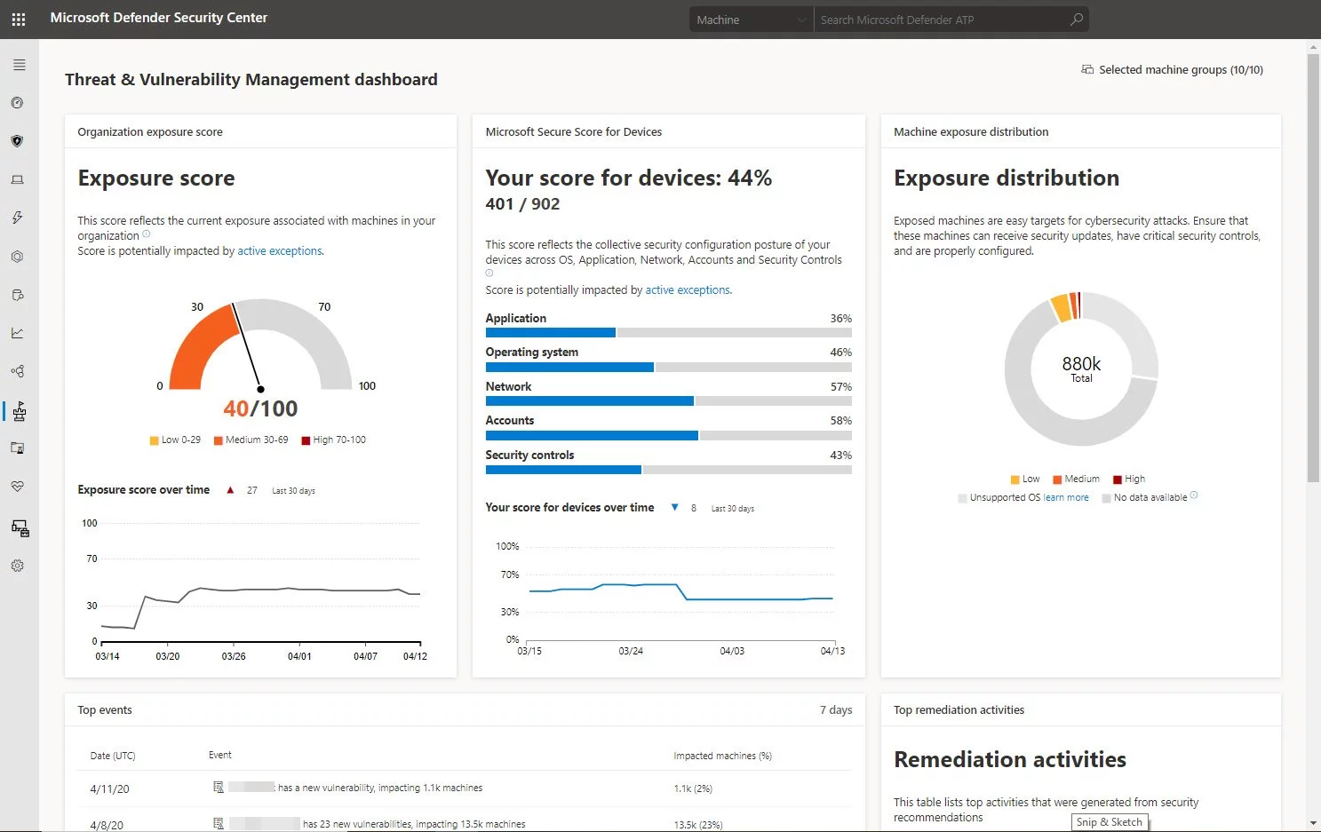Image resolution: width=1321 pixels, height=832 pixels.
Task: Open Threat & Vulnerability Management flag icon
Action: pos(19,410)
